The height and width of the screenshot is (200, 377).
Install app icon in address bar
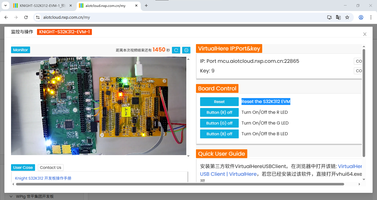[x=329, y=17]
